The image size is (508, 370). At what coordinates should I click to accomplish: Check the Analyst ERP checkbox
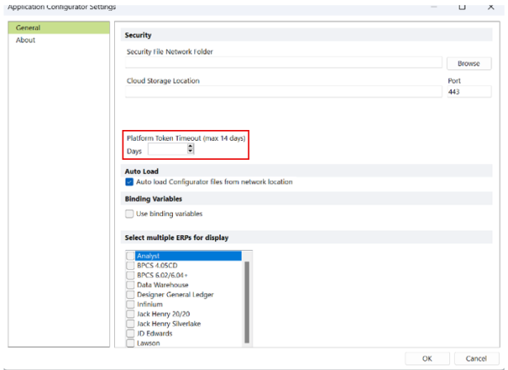(130, 256)
